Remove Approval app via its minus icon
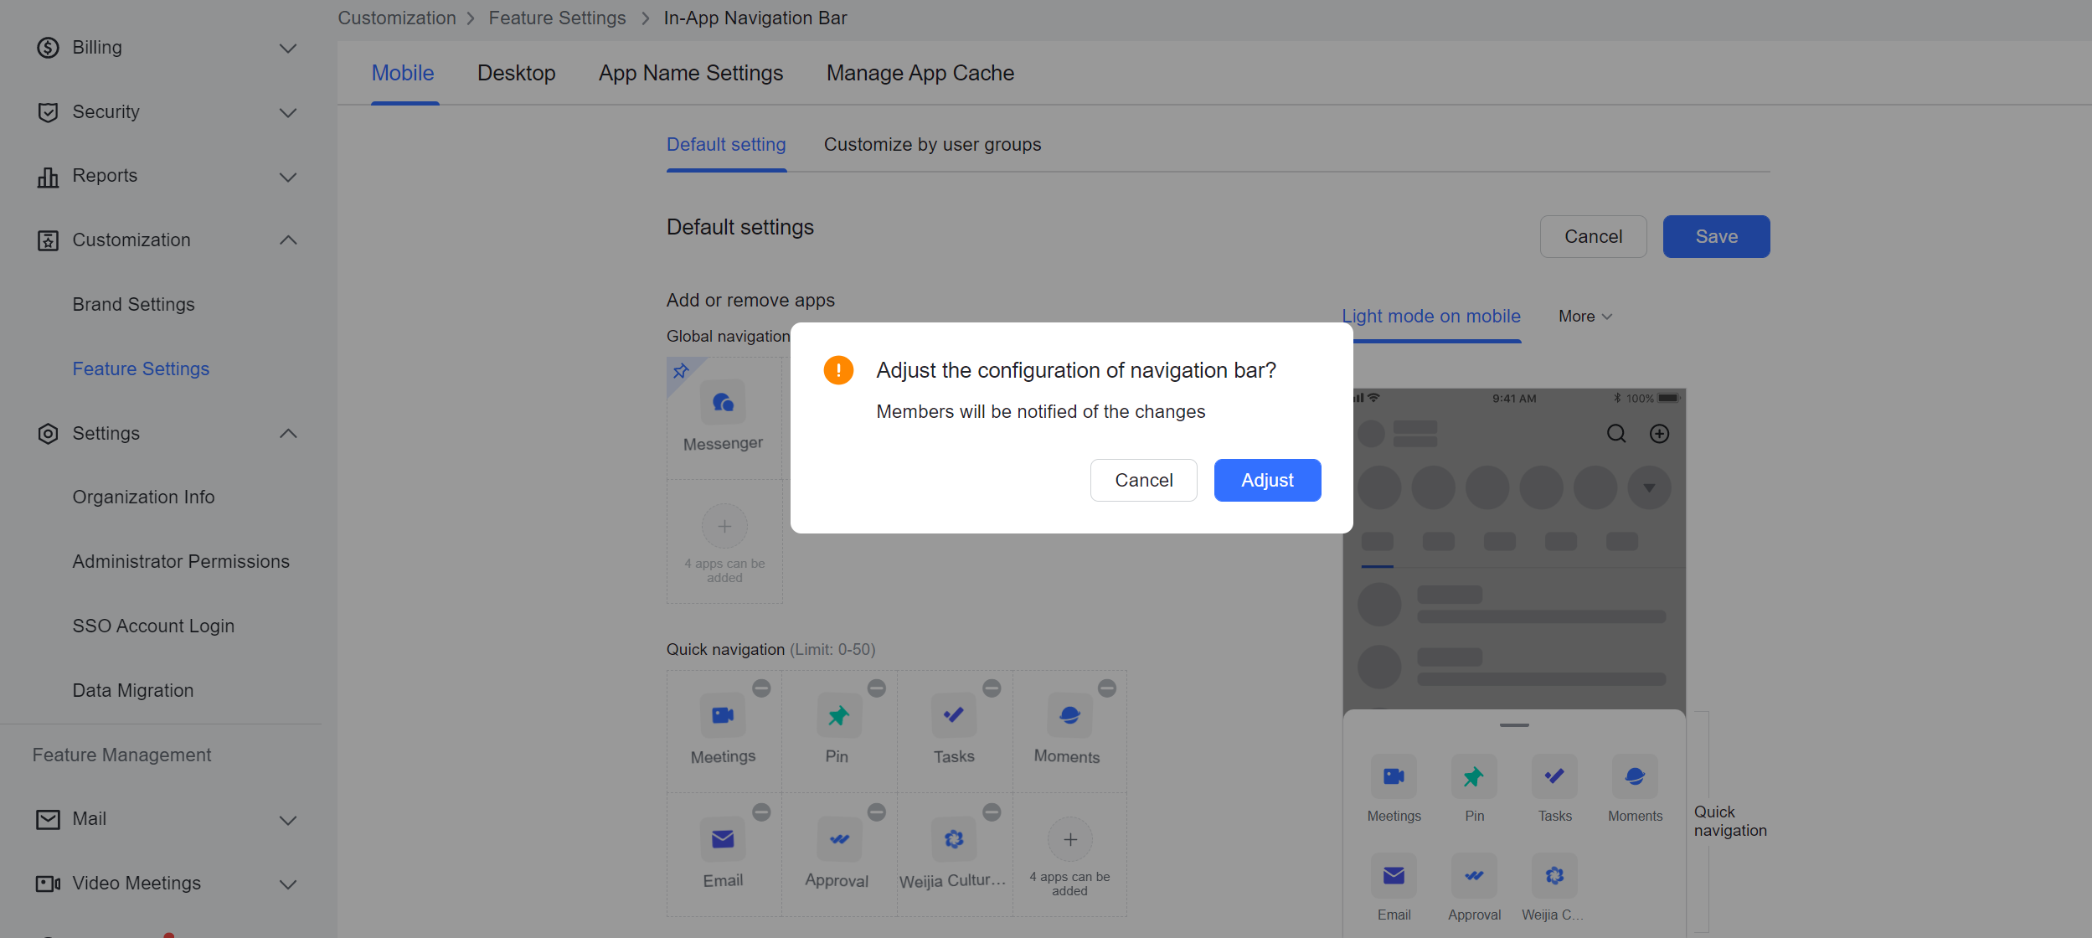 (877, 812)
